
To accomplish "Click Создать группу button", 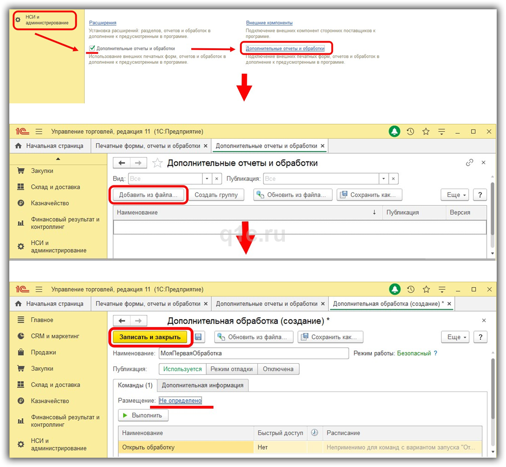I will pyautogui.click(x=216, y=195).
